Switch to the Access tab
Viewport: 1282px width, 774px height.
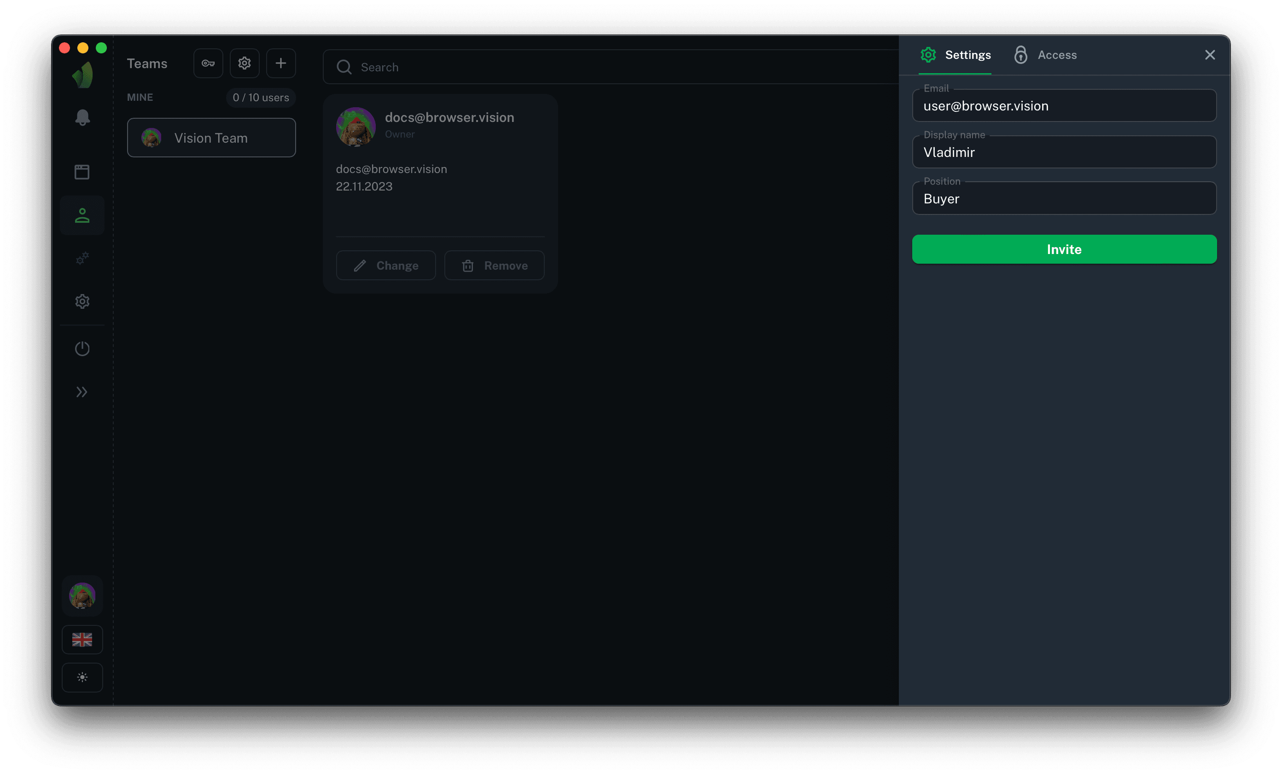point(1046,55)
